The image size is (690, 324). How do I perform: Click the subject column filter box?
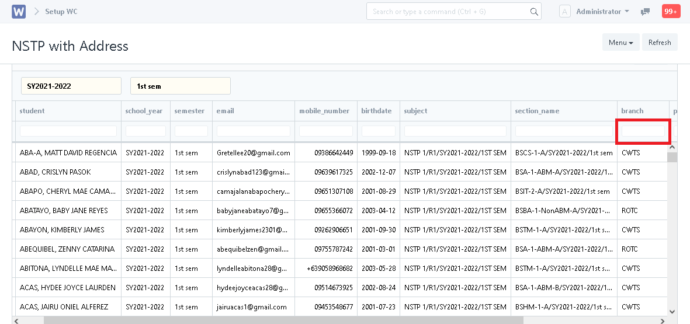(456, 131)
